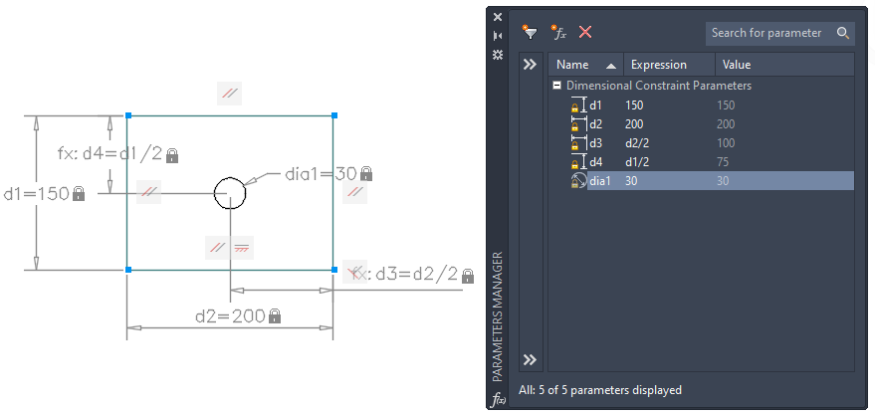Click the d2 horizontal dimension icon in list
The image size is (875, 414).
tap(579, 124)
